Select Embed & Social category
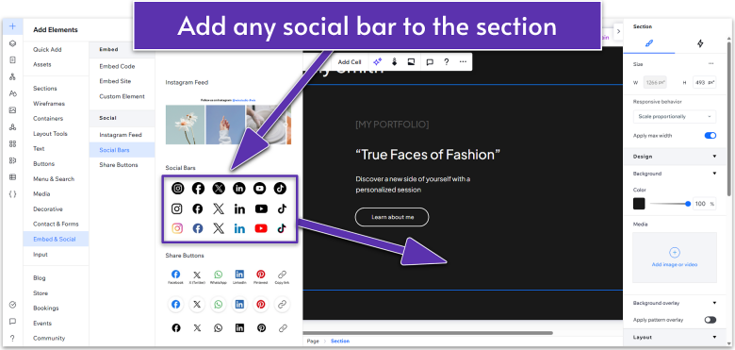Viewport: 735px width, 350px height. 57,240
